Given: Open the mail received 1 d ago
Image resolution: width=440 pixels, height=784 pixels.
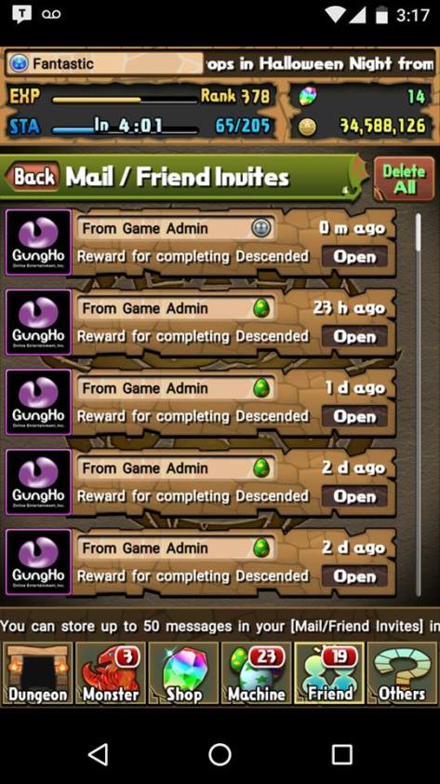Looking at the screenshot, I should pos(354,416).
